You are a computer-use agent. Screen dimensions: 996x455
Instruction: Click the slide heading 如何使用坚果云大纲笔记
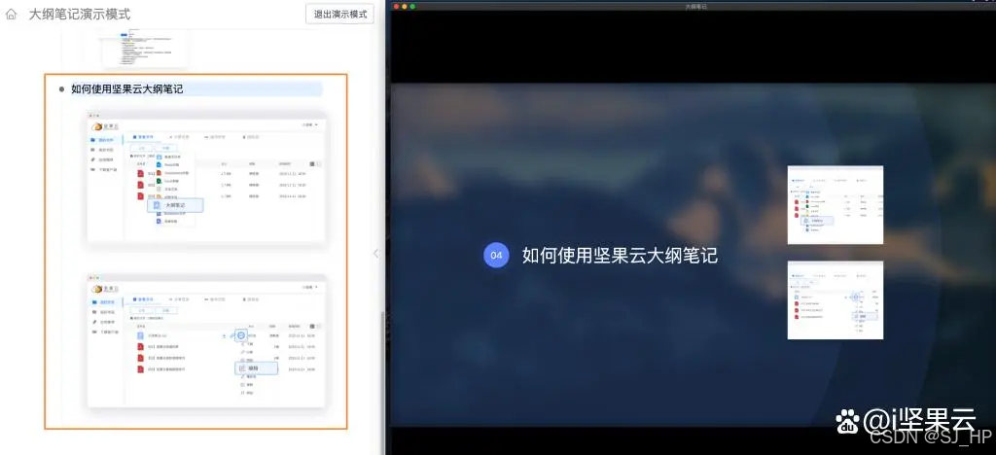pyautogui.click(x=620, y=255)
